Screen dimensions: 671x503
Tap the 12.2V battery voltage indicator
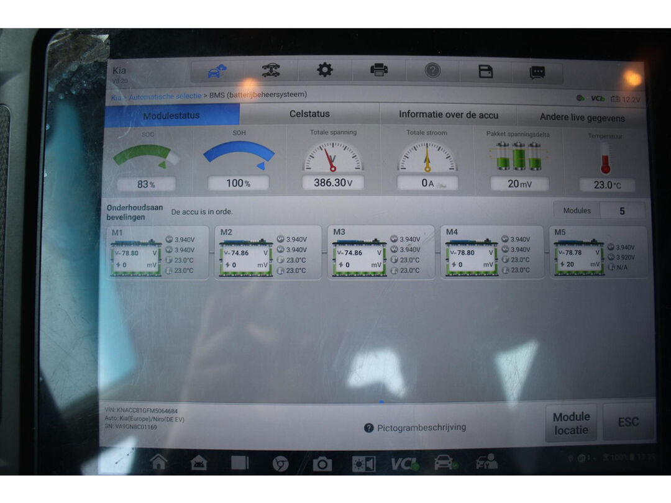(x=626, y=99)
